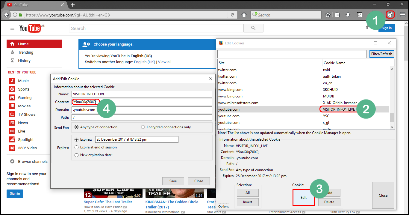
Task: Click the S extension toolbar icon
Action: pyautogui.click(x=359, y=15)
